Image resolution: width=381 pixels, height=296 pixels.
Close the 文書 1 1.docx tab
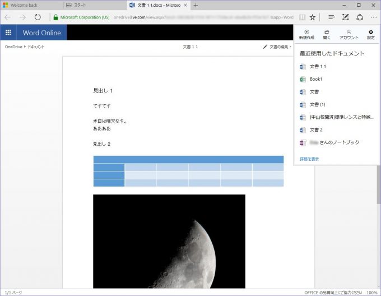coord(185,5)
